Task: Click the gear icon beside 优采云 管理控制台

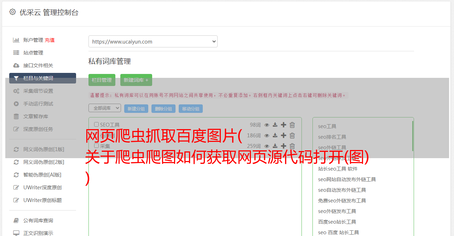Action: [x=13, y=12]
